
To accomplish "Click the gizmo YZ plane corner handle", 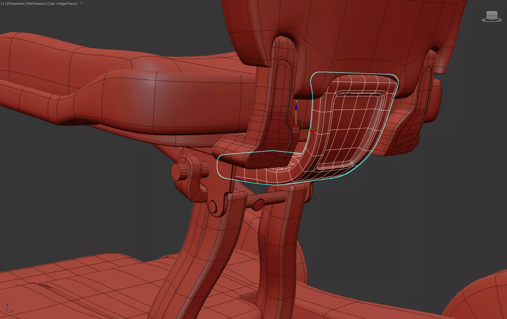I will 300,122.
